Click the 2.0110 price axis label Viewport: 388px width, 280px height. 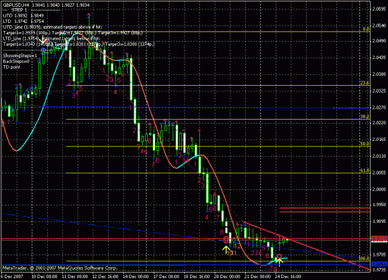(x=379, y=156)
